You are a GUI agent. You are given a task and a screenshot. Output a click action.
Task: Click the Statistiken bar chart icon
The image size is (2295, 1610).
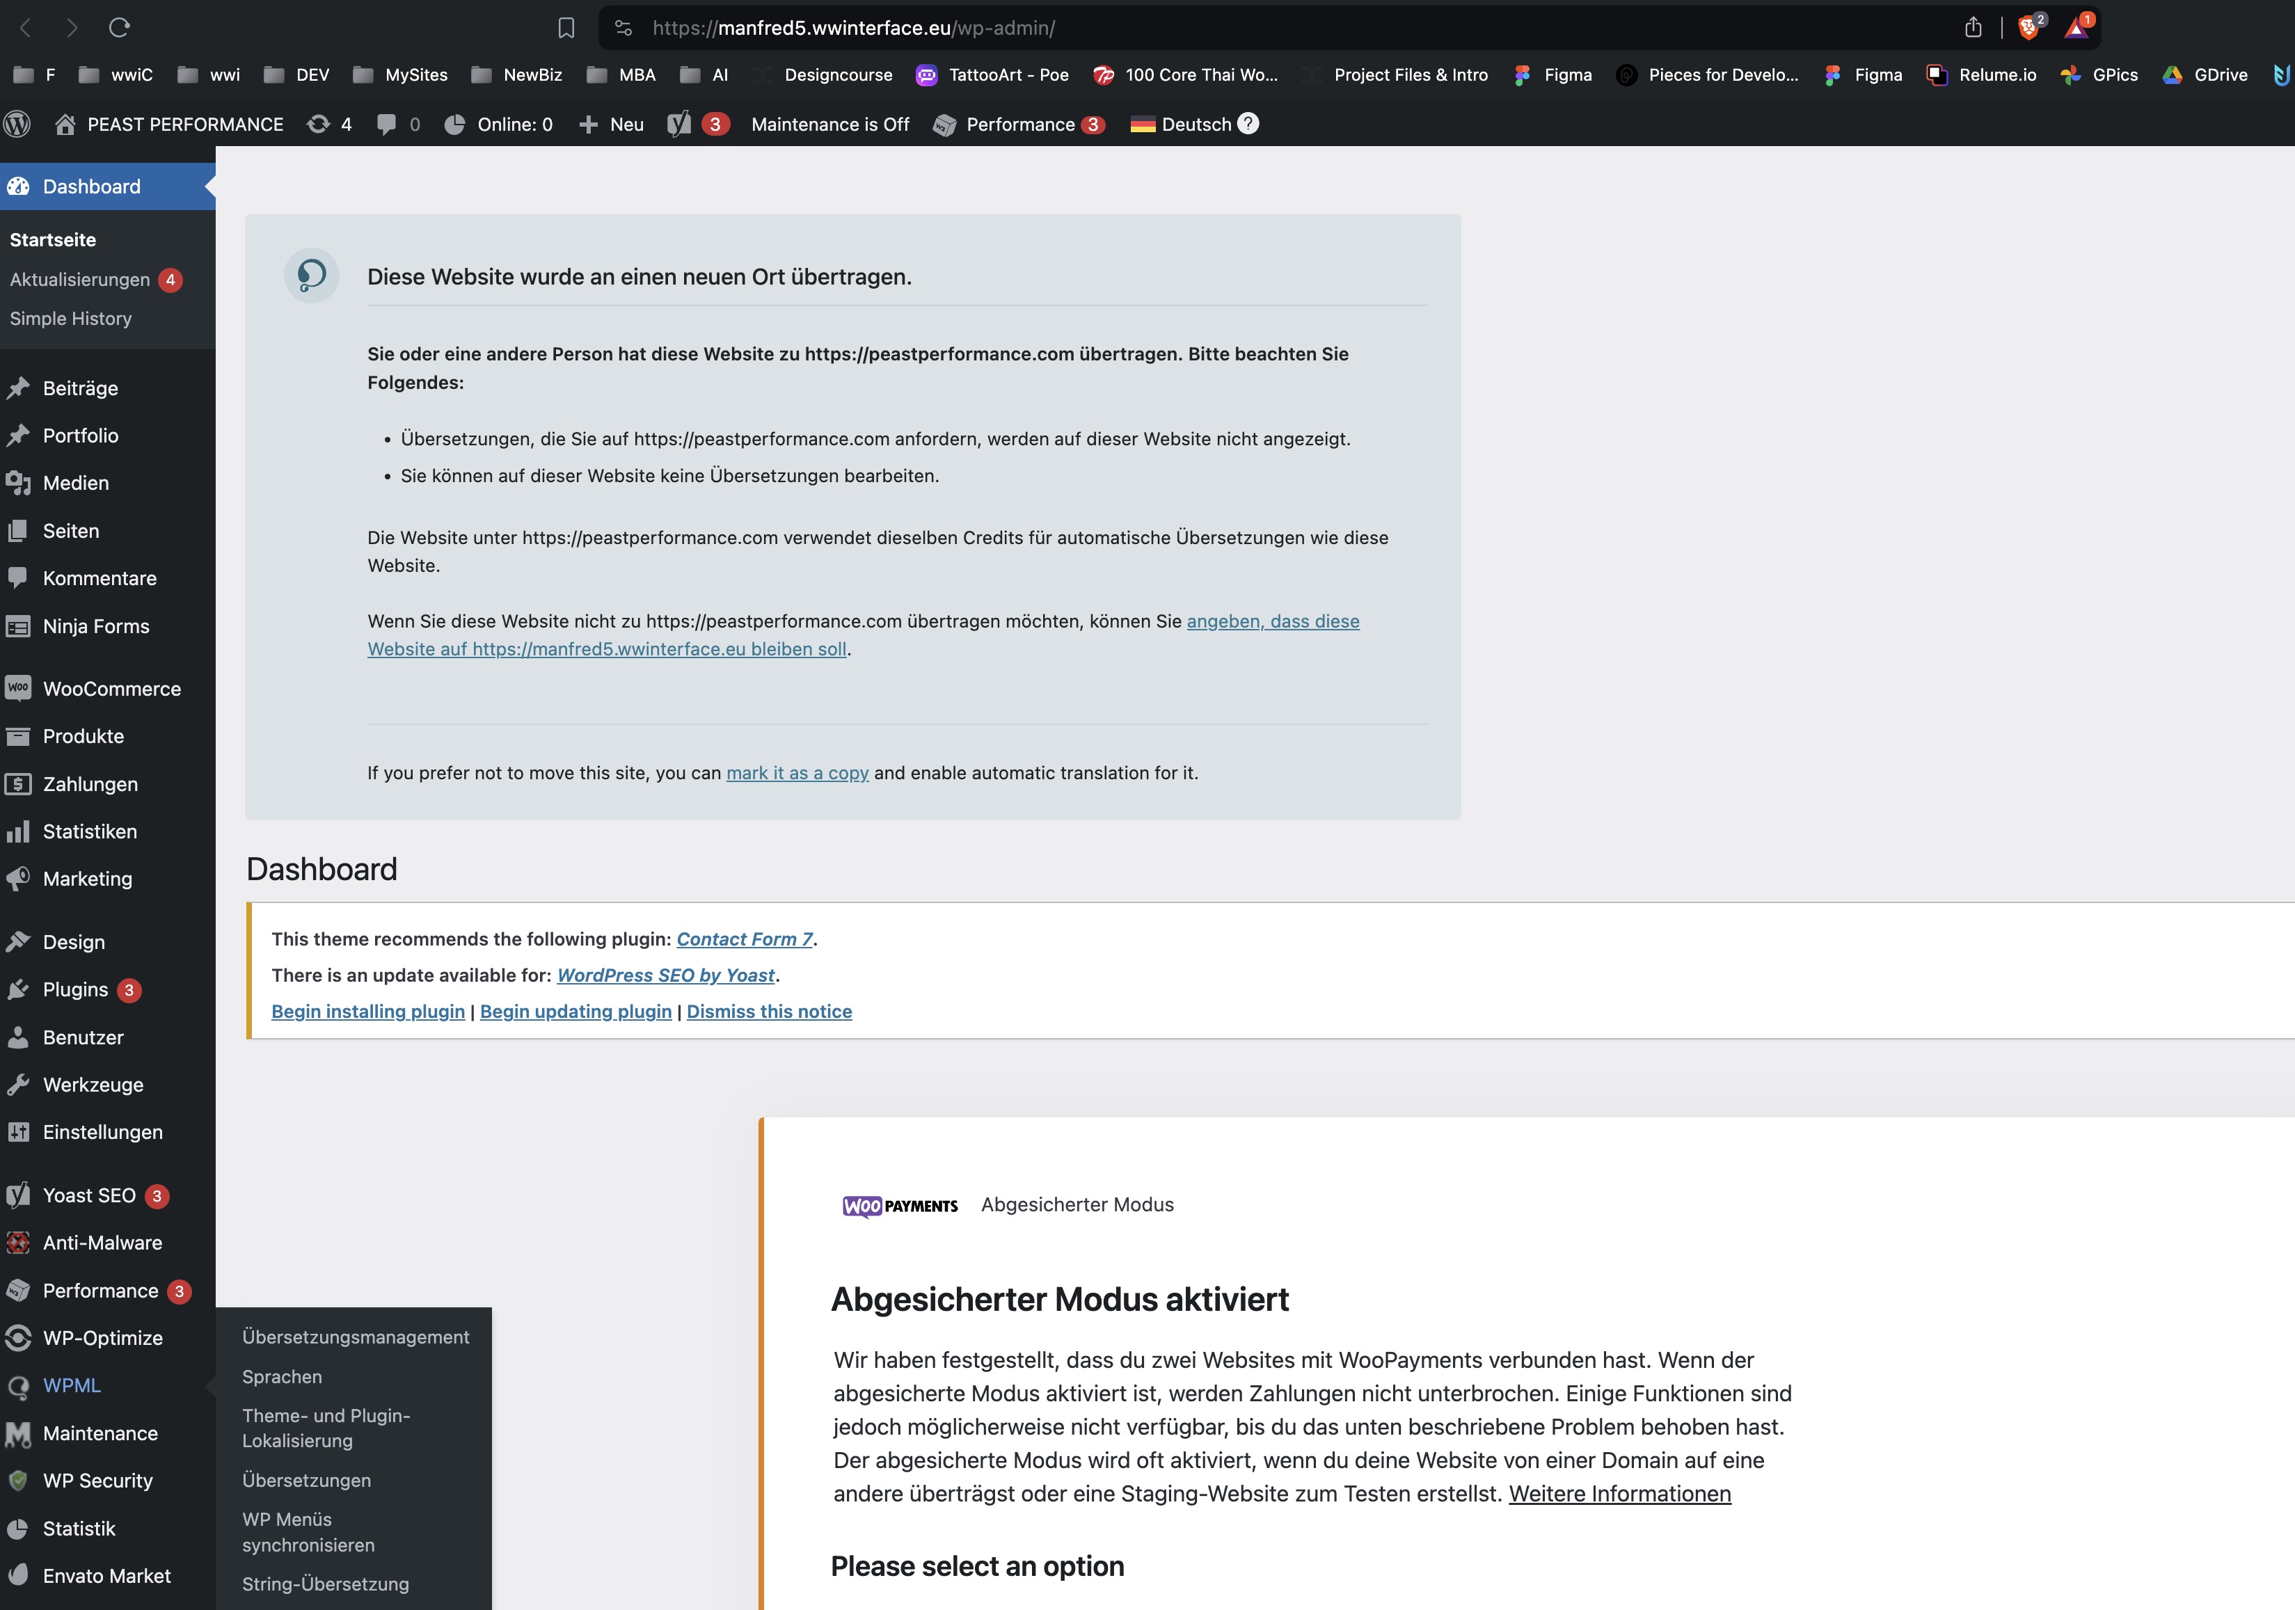tap(18, 831)
